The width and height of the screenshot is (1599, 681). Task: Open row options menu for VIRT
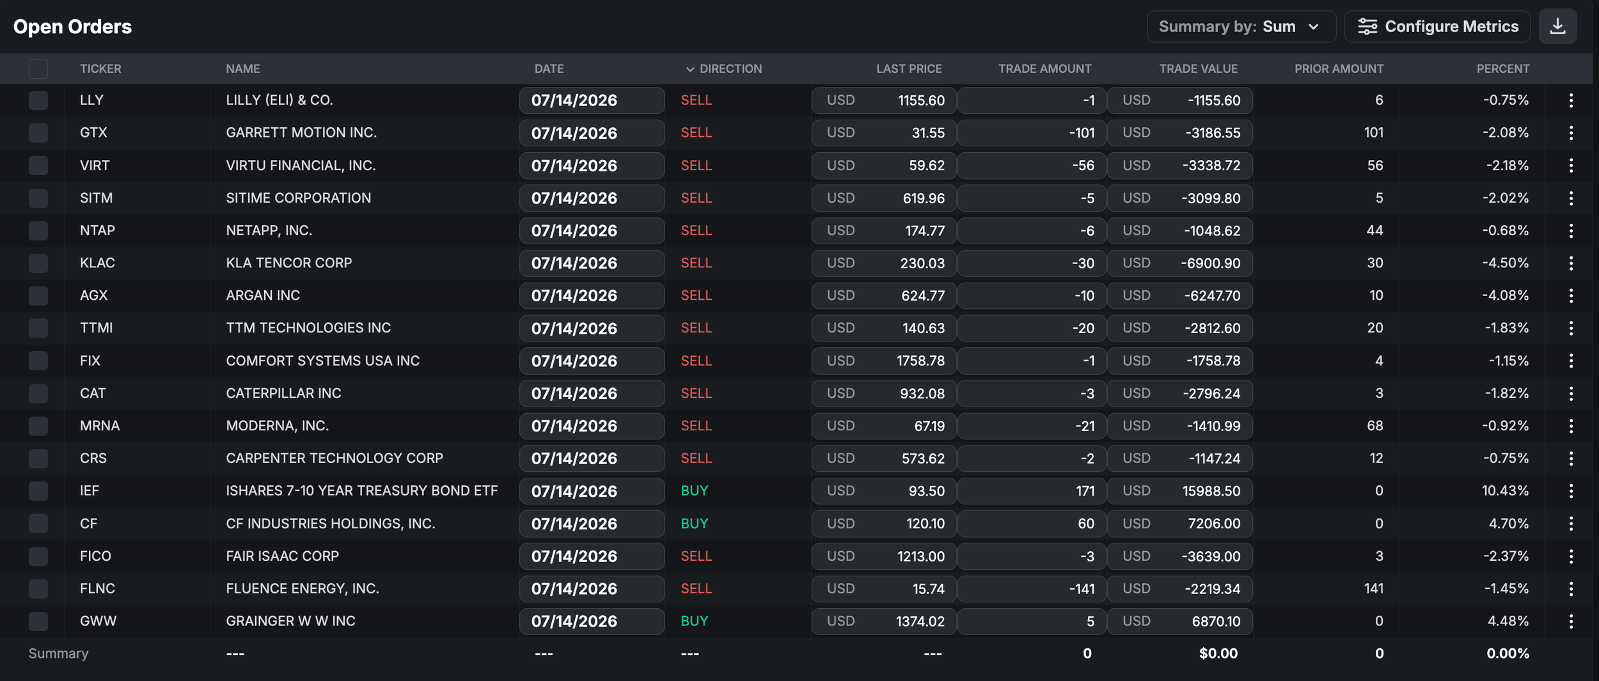(x=1571, y=166)
